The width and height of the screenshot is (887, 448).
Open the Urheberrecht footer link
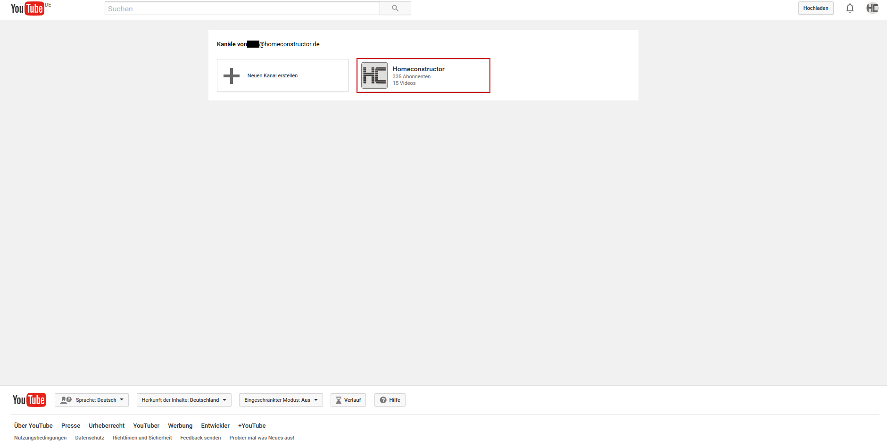click(x=107, y=425)
